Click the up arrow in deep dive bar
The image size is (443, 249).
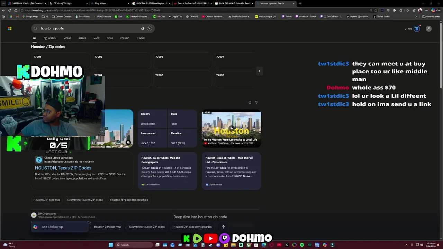(223, 227)
